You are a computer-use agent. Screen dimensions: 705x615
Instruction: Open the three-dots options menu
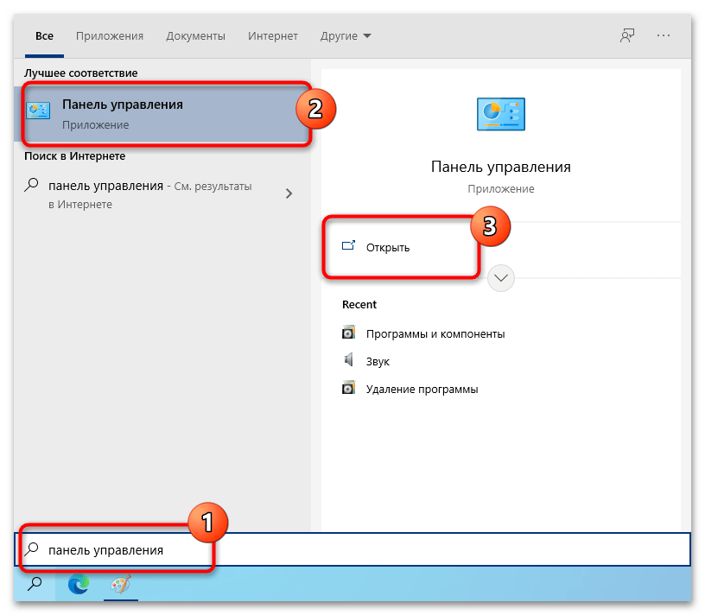pos(664,35)
